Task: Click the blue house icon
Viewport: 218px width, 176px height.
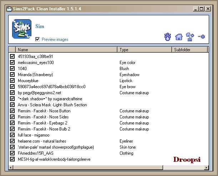Action: click(179, 37)
